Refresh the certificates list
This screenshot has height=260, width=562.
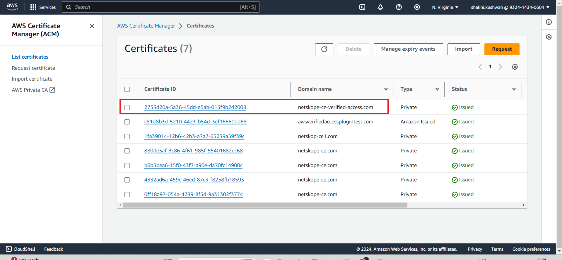point(324,49)
